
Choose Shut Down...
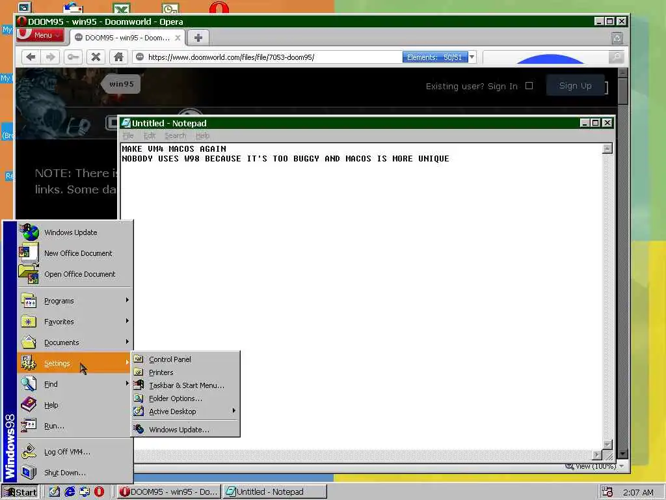(x=75, y=473)
